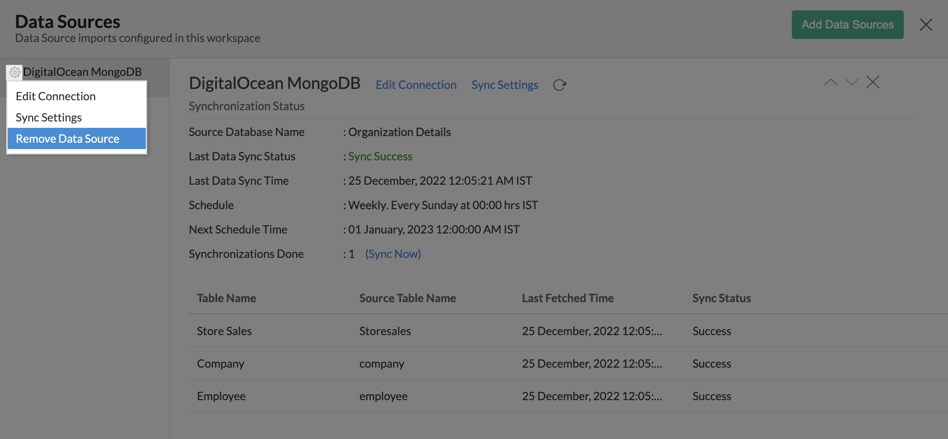Open the Edit Connection link in header
The height and width of the screenshot is (439, 948).
pos(416,85)
